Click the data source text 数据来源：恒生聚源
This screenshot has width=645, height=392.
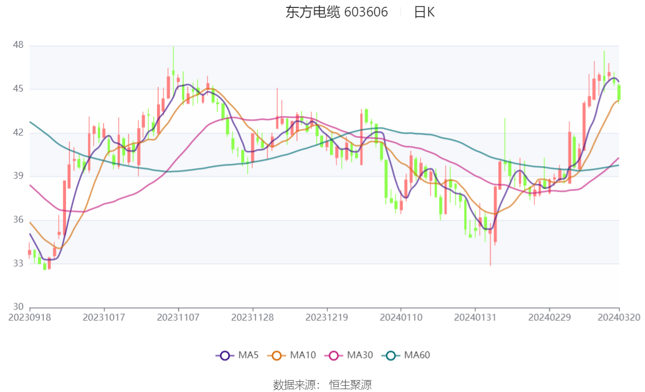(323, 385)
